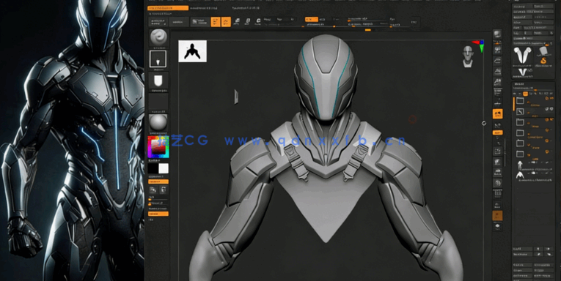Screen dimensions: 561x281
Task: Click the long orange button at top-left of toolbar
Action: click(x=168, y=8)
